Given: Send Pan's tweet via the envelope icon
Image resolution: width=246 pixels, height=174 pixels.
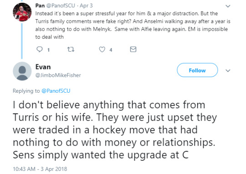Looking at the screenshot, I should [133, 49].
